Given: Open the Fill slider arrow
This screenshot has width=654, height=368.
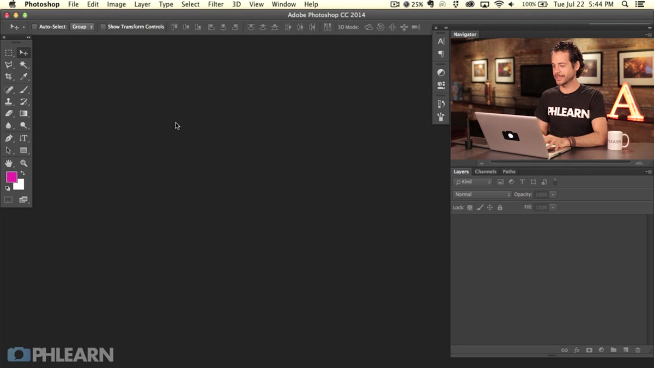Looking at the screenshot, I should pos(553,207).
